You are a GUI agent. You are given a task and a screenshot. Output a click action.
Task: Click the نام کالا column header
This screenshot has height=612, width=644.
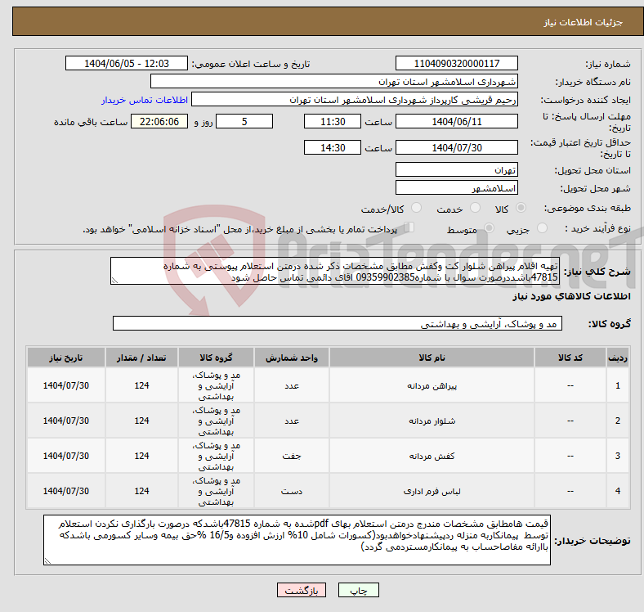(432, 358)
